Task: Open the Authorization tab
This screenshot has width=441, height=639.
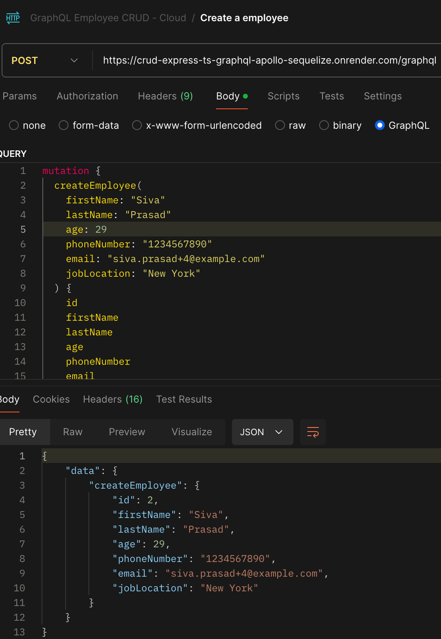Action: coord(88,96)
